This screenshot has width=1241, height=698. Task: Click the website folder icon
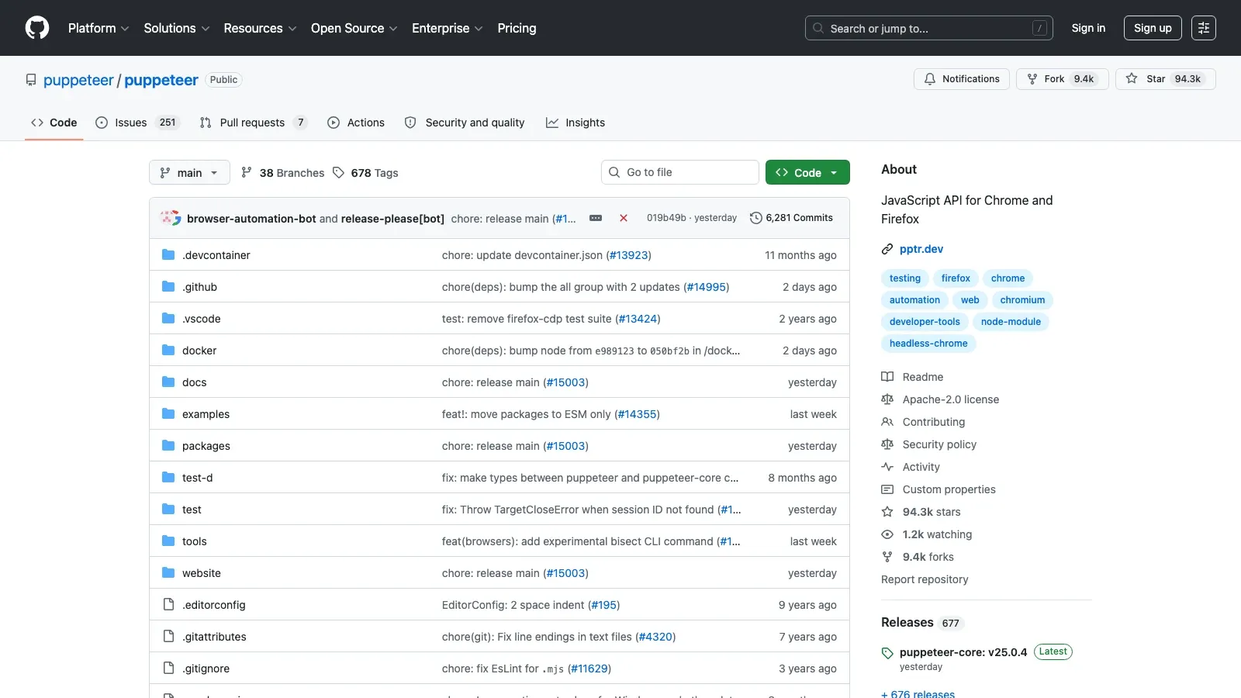(168, 573)
